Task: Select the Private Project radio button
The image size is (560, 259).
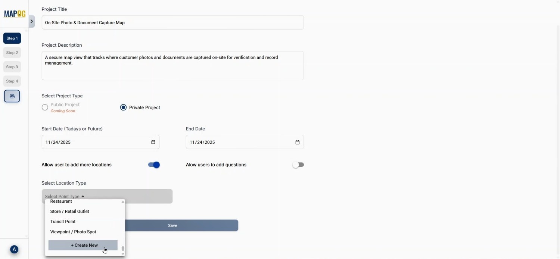Action: [x=123, y=107]
